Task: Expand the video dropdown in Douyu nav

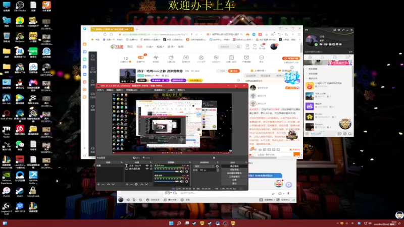Action: click(x=160, y=47)
